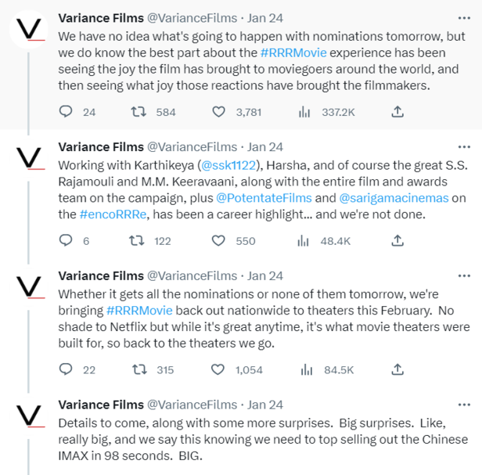Share the first tweet about nominations
This screenshot has width=482, height=475.
(x=397, y=112)
